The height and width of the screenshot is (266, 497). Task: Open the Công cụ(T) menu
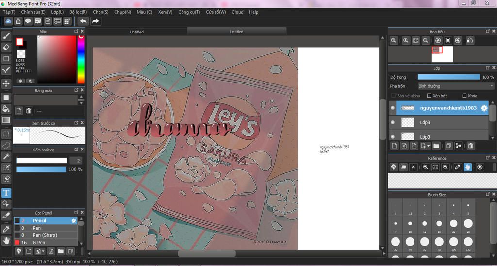pos(189,12)
